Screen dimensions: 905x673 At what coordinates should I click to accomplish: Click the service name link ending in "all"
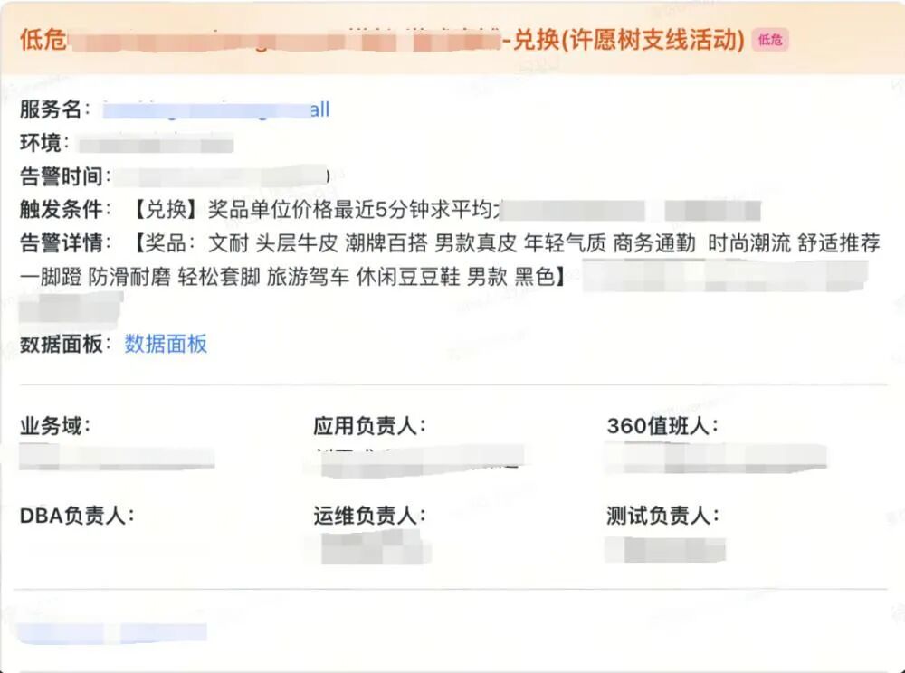(216, 109)
